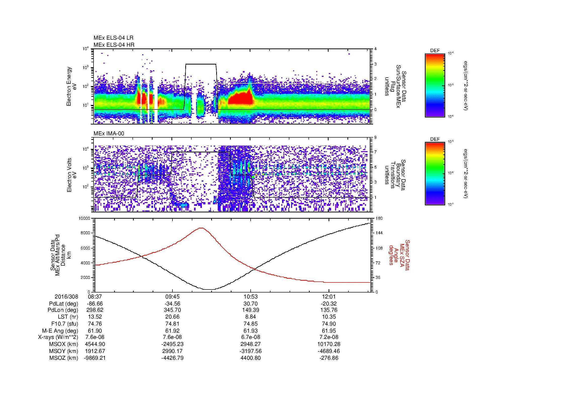The height and width of the screenshot is (415, 588).
Task: Click the time tick '09:45'
Action: click(172, 297)
